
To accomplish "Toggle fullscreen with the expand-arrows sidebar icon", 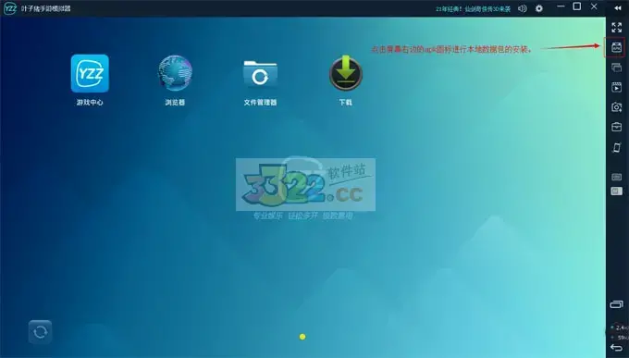I will pyautogui.click(x=617, y=28).
